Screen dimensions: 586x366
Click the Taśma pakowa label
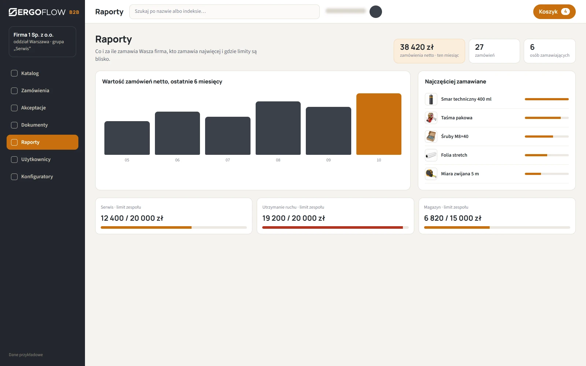coord(457,118)
